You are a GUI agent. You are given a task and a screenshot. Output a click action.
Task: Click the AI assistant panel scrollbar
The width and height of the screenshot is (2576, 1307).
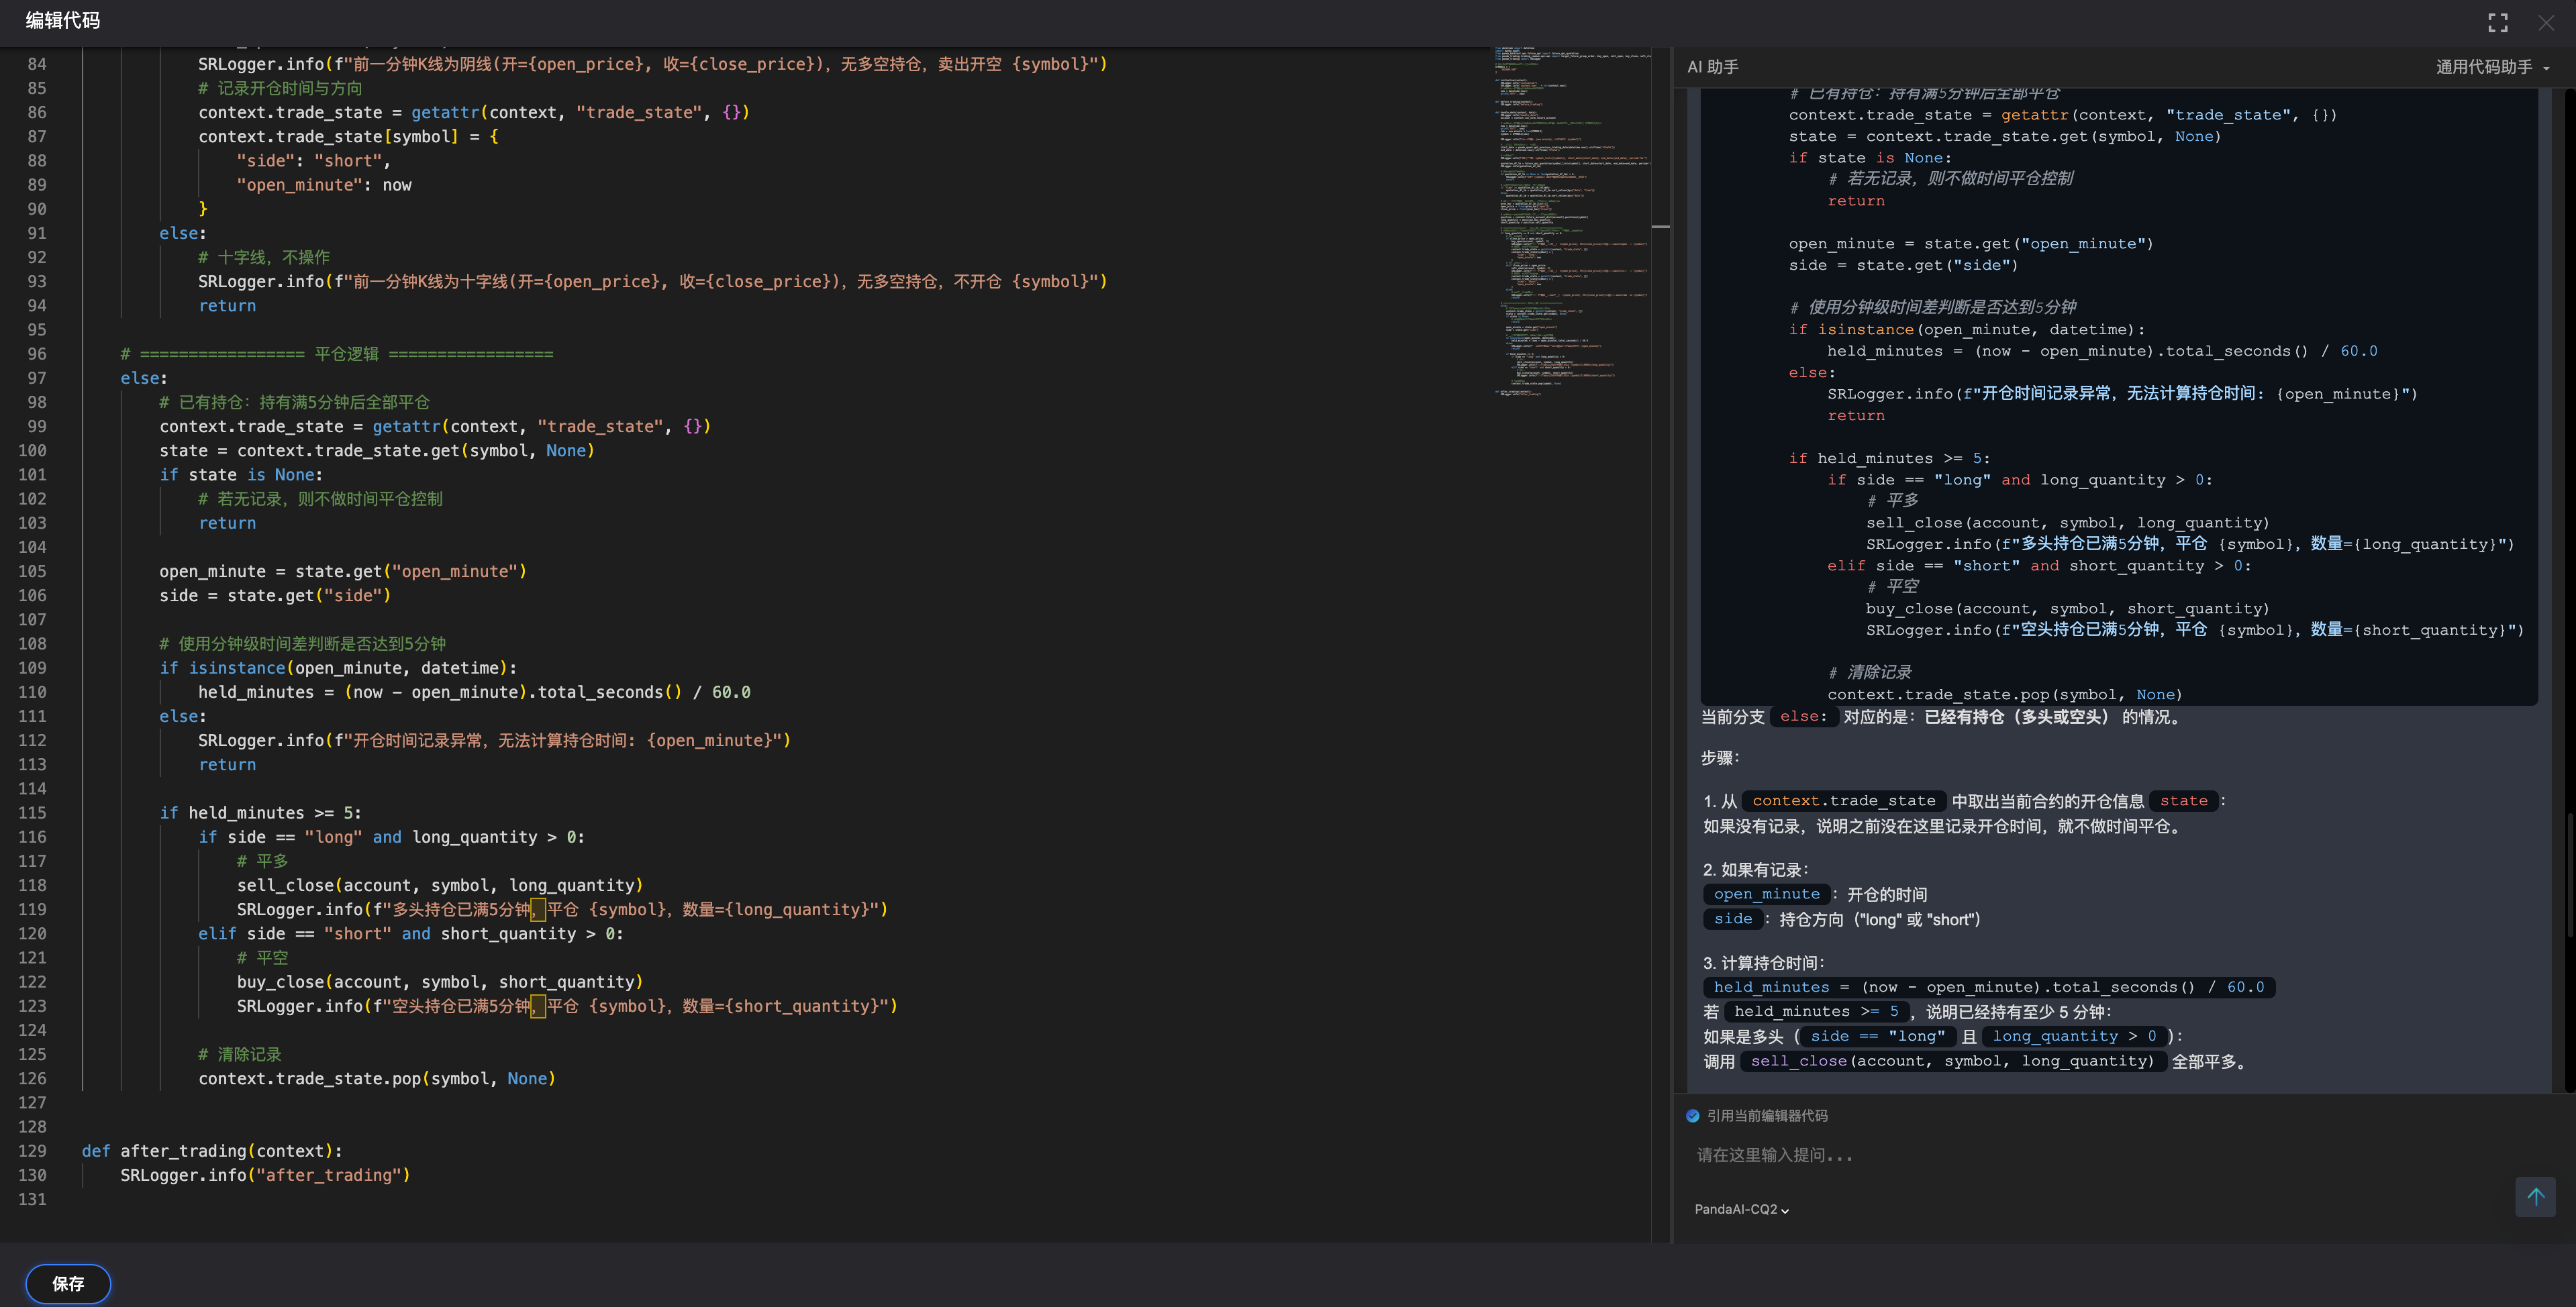(x=2569, y=874)
